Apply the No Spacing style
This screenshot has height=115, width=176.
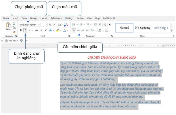[x=143, y=28]
